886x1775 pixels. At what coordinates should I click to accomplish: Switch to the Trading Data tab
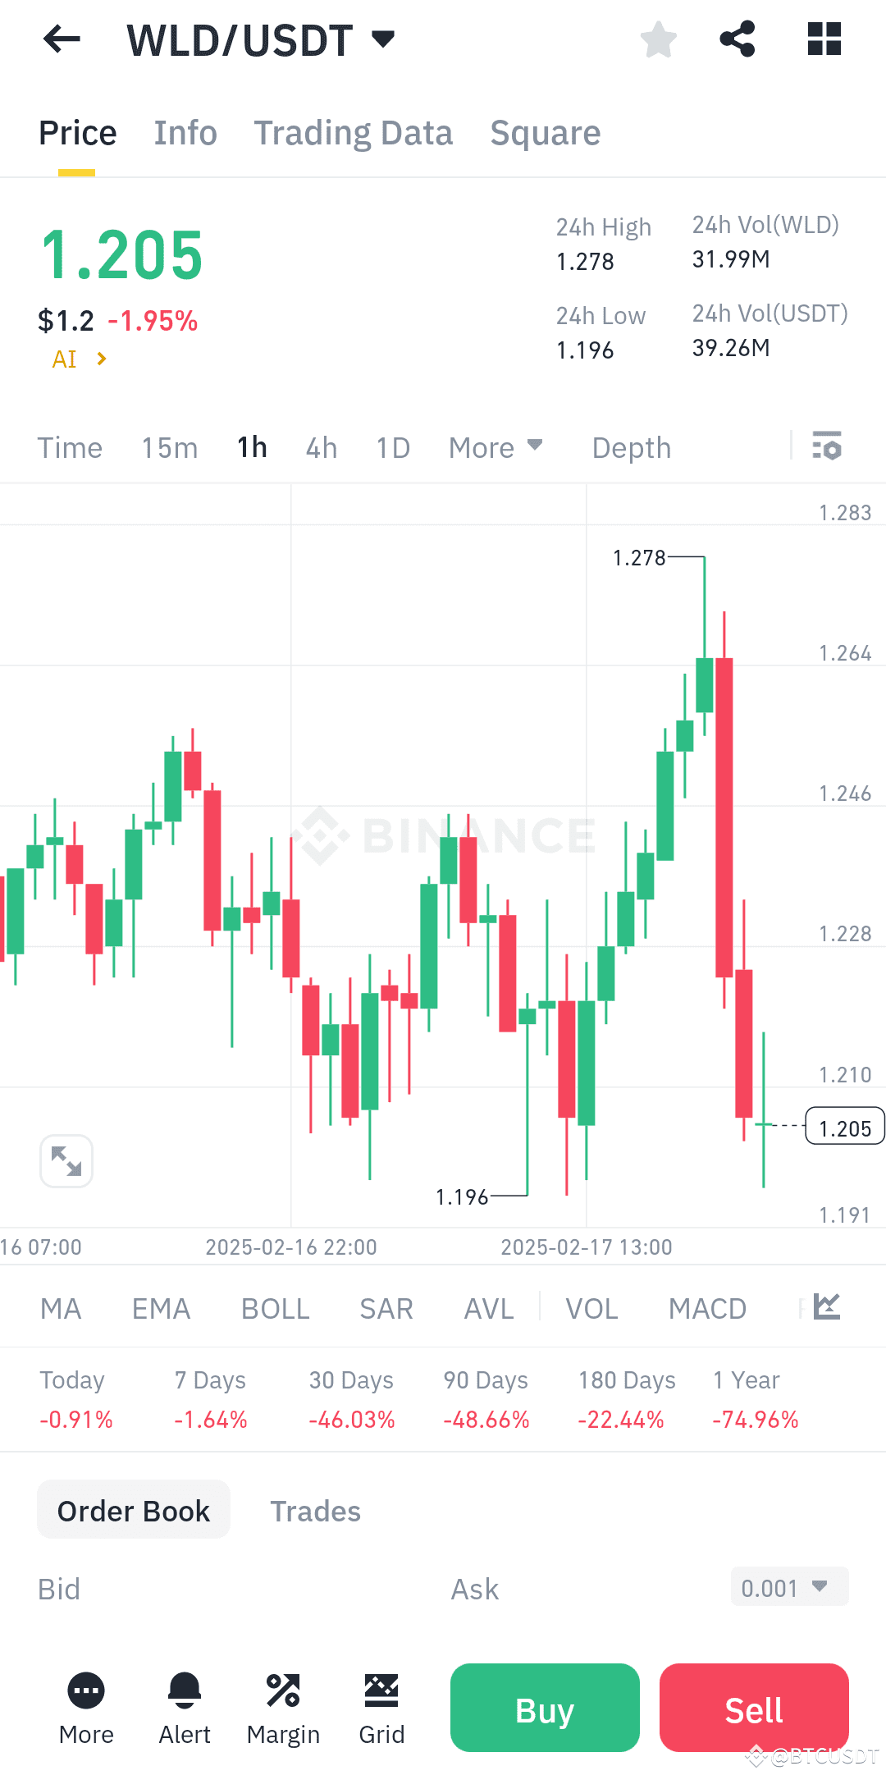click(x=354, y=132)
